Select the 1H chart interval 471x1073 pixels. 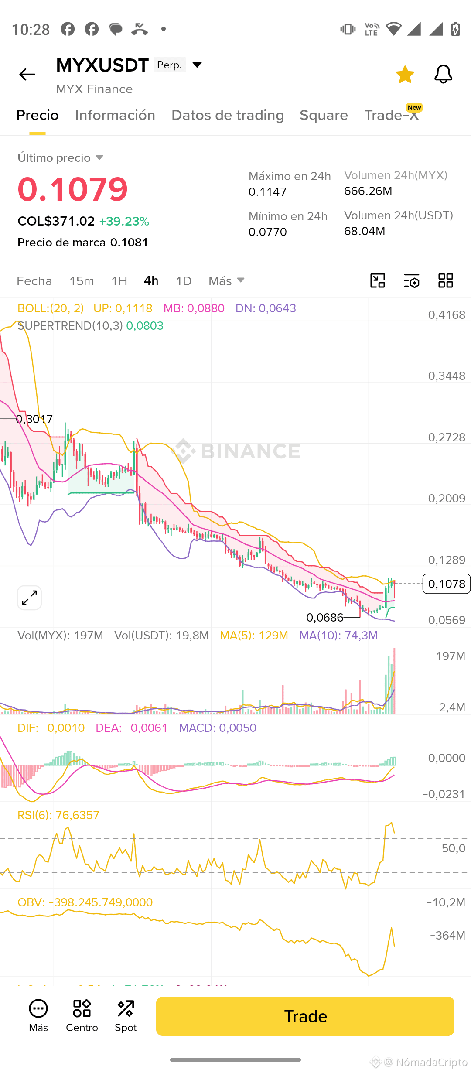119,281
